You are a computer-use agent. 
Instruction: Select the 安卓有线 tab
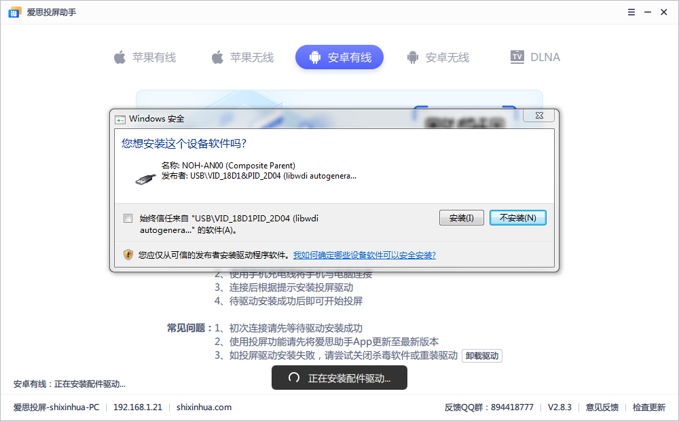[339, 57]
